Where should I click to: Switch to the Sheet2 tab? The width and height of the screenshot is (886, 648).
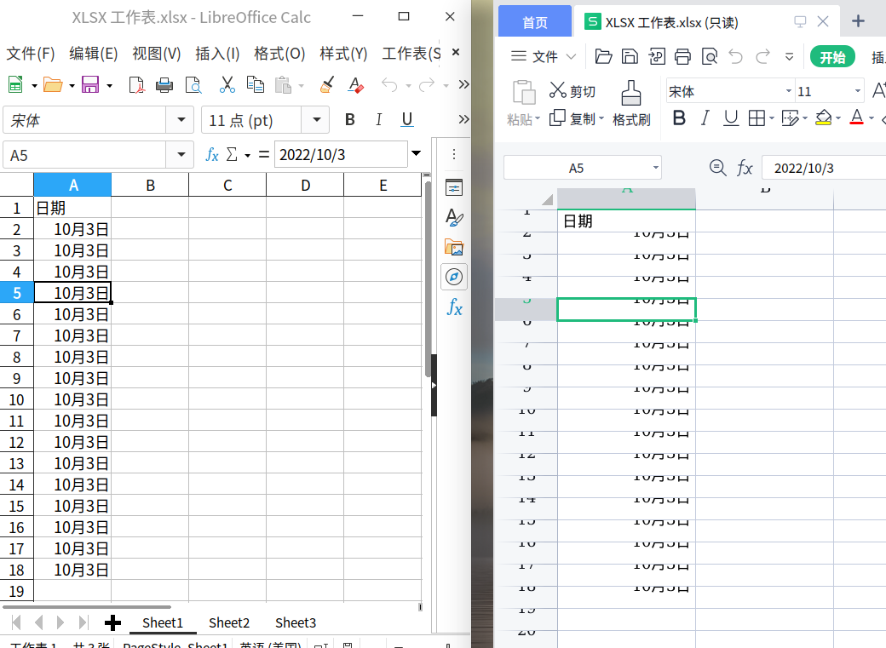pyautogui.click(x=228, y=622)
